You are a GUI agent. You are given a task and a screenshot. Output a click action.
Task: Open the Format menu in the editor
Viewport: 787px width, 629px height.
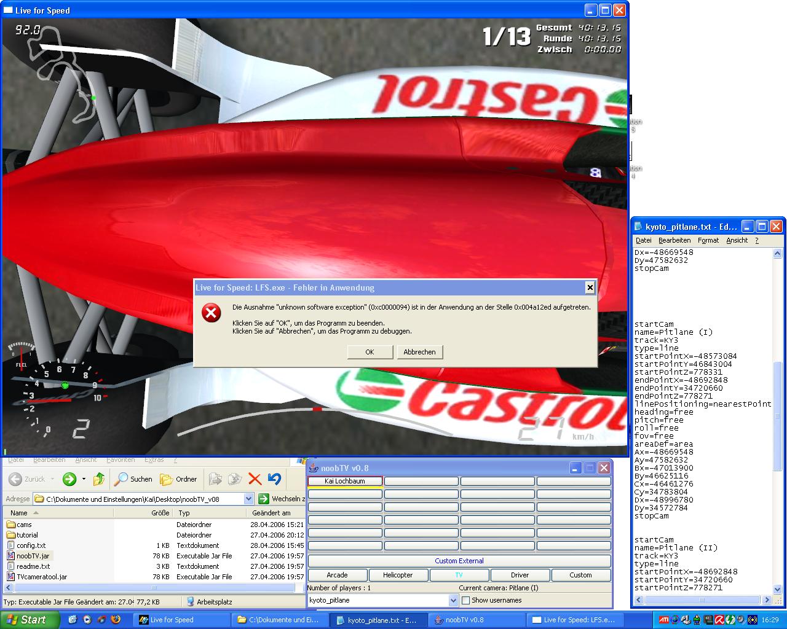coord(708,240)
